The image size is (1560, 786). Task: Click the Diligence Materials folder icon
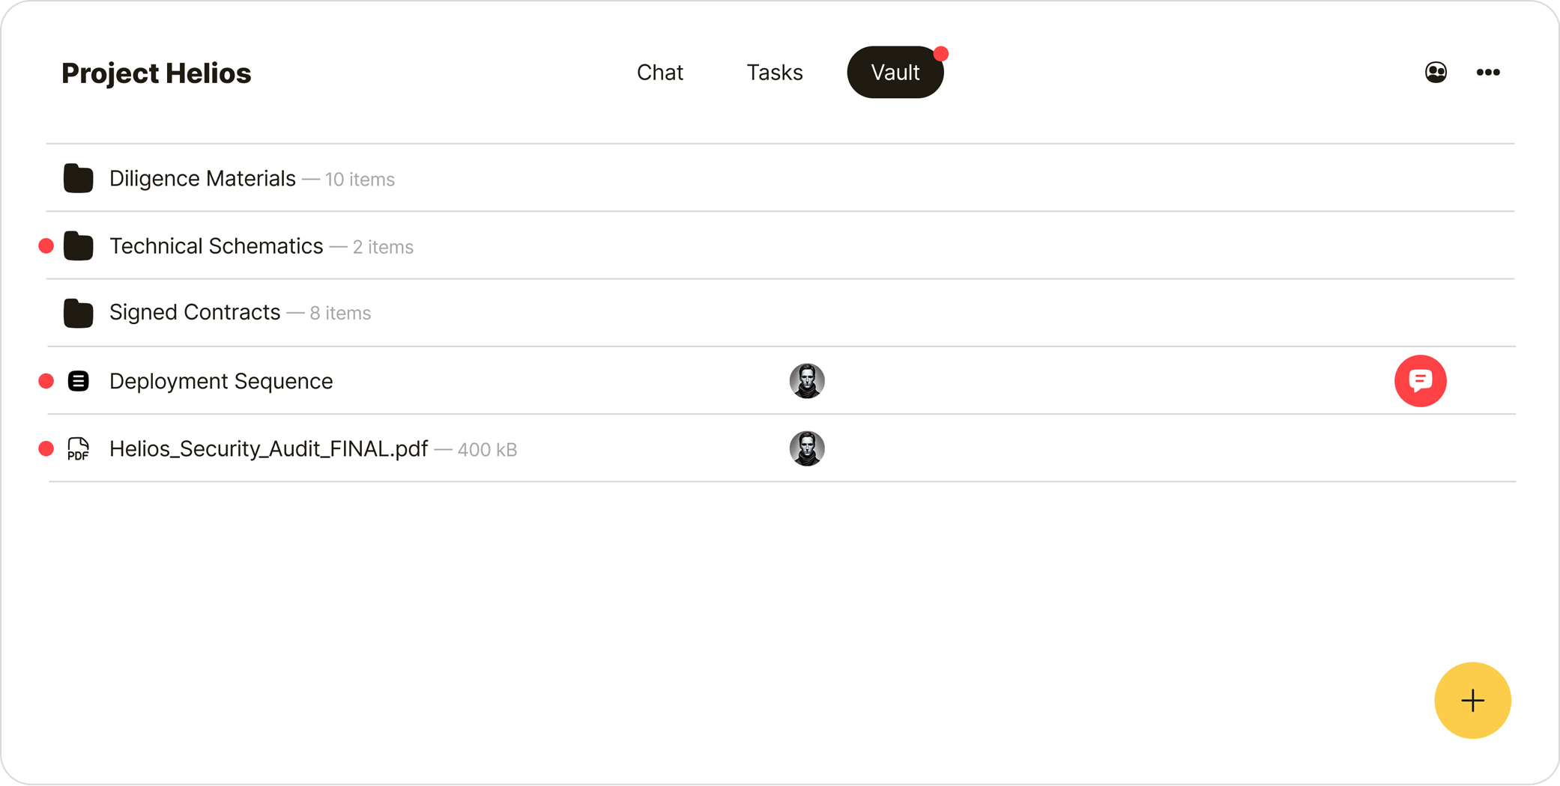(78, 179)
